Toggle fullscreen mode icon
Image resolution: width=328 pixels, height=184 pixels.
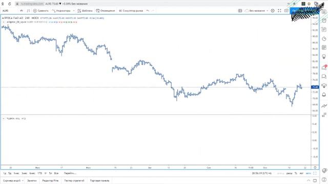(x=279, y=11)
